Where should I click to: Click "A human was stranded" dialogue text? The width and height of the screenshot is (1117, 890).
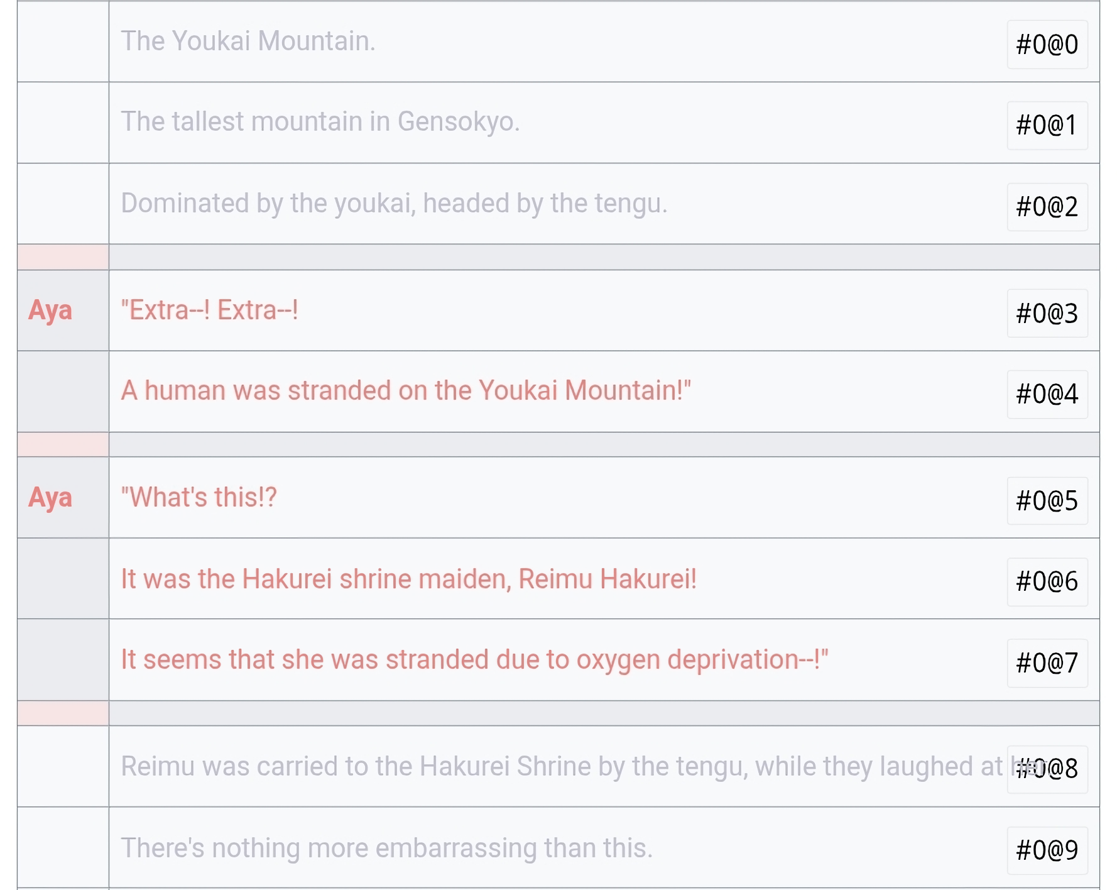(x=406, y=391)
